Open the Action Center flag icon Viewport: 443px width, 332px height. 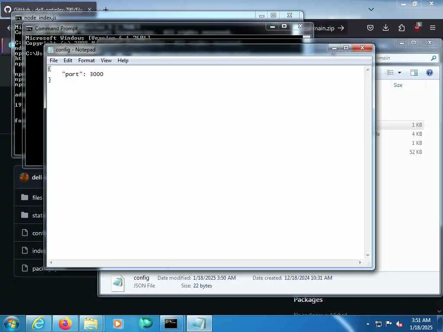tap(389, 324)
